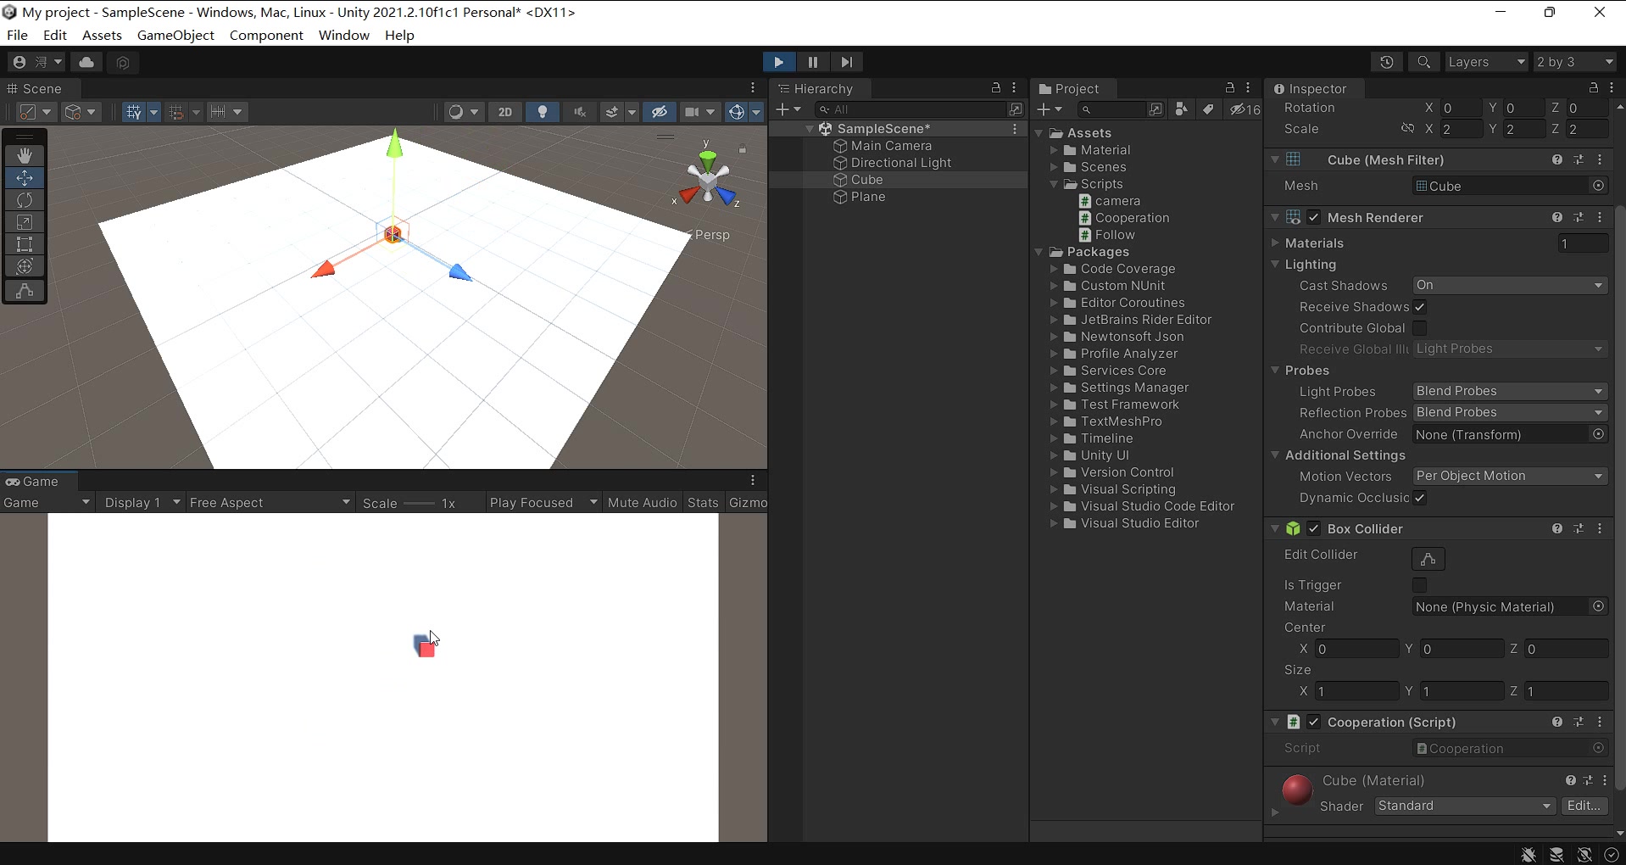Viewport: 1626px width, 865px height.
Task: Click the Game view Scale slider
Action: [x=419, y=503]
